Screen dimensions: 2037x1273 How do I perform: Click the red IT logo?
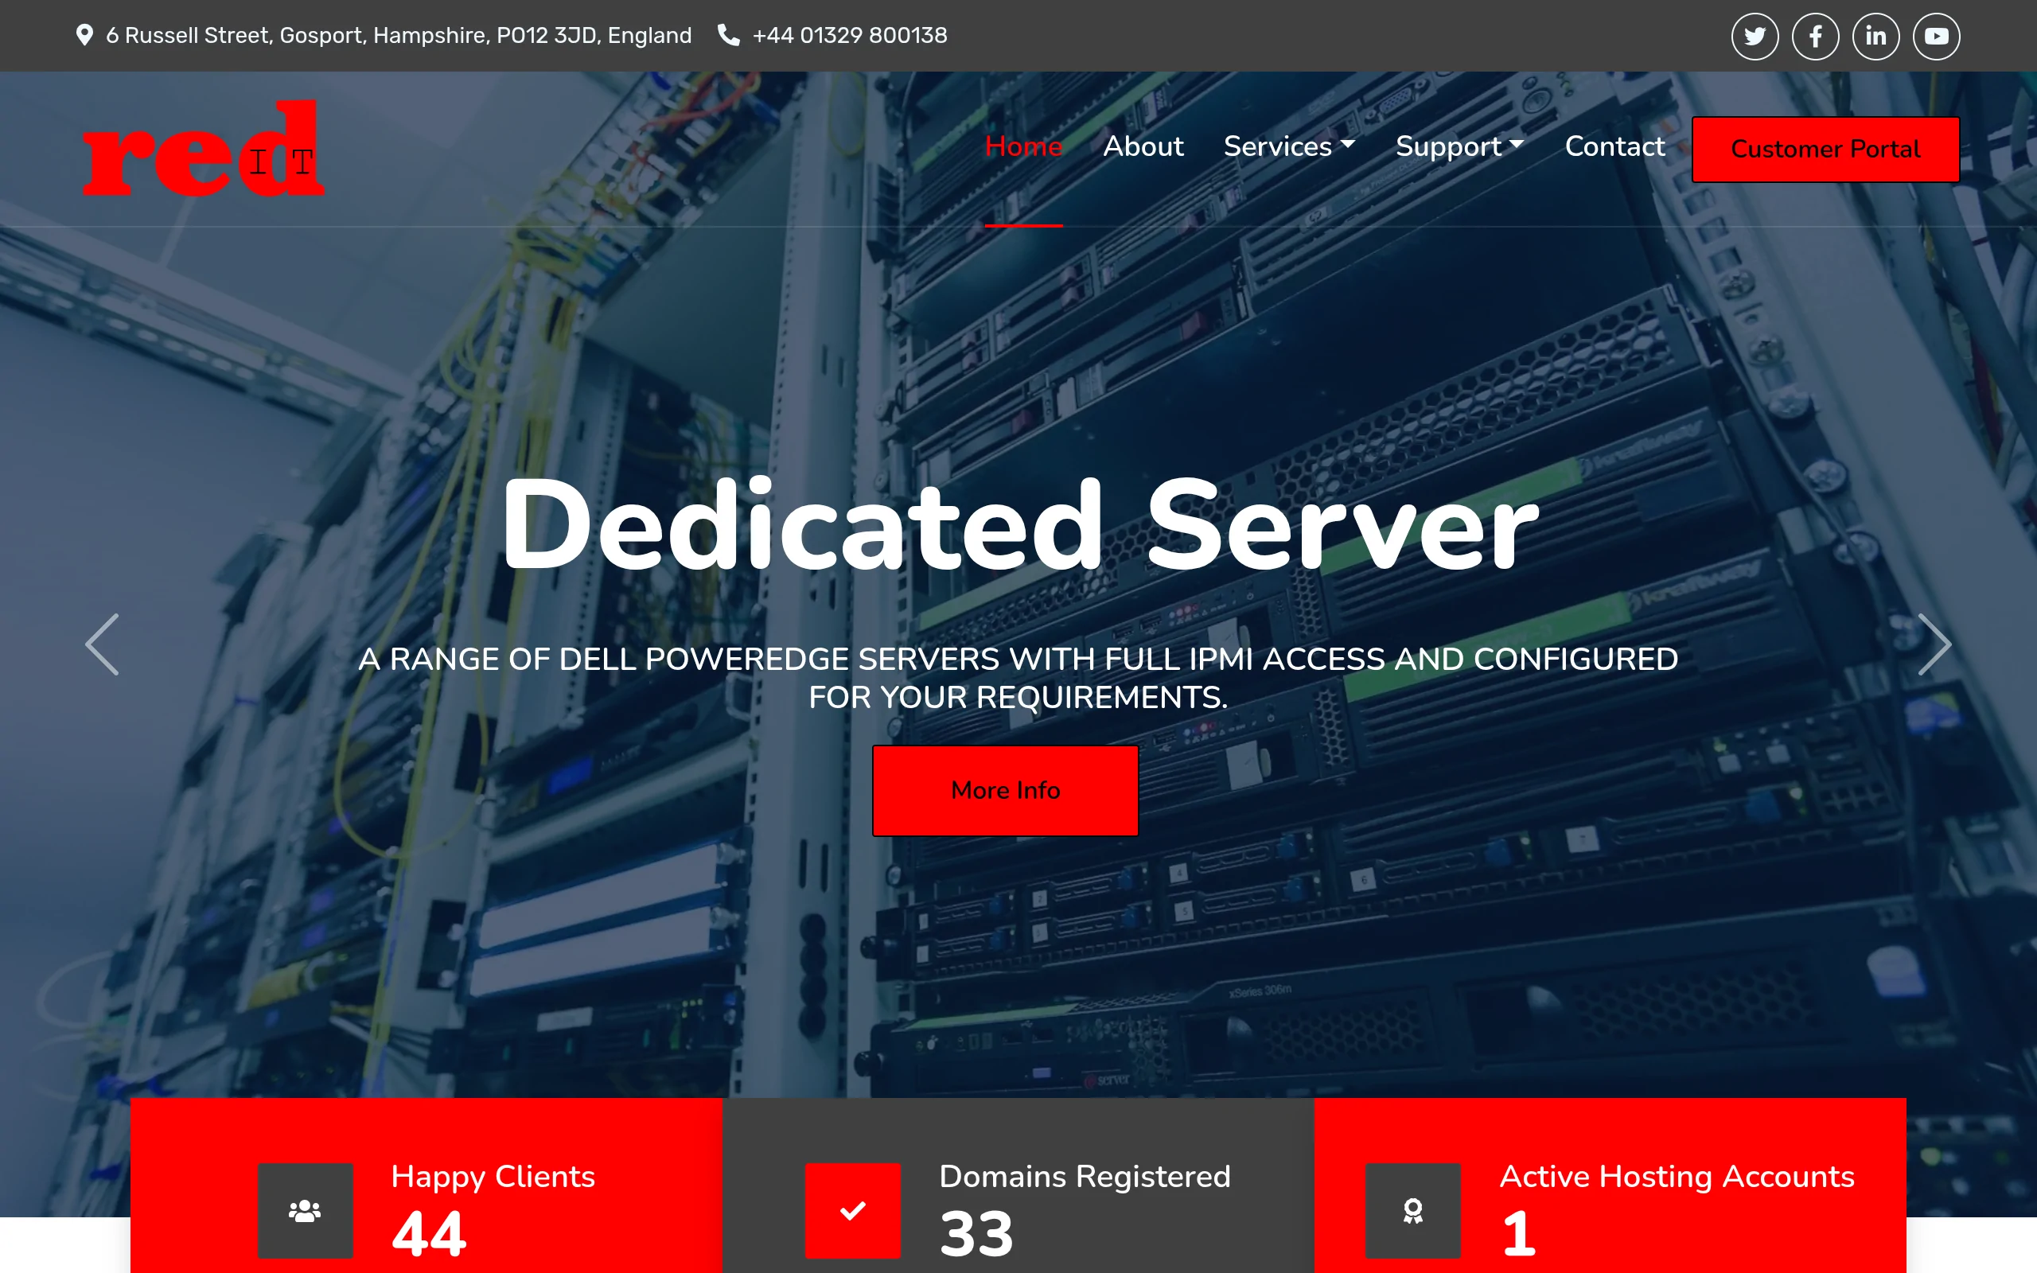click(x=203, y=148)
